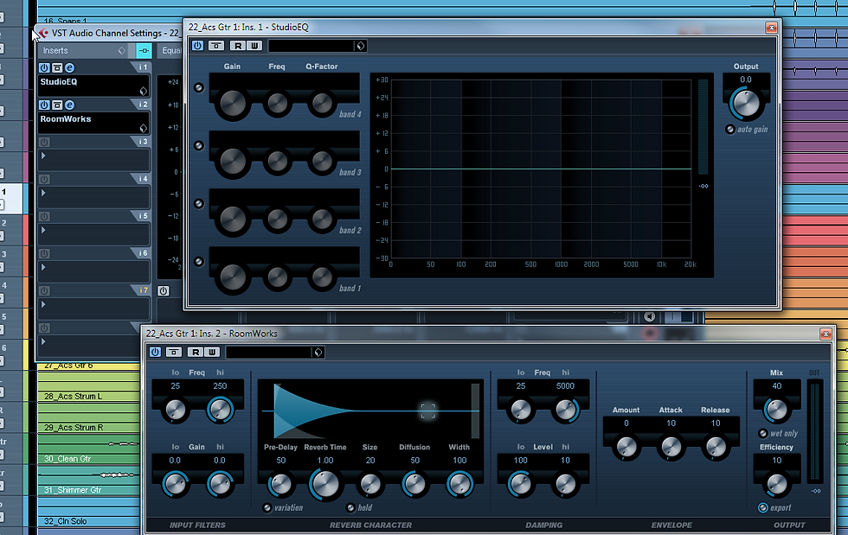Toggle RoomWorks variation button
The height and width of the screenshot is (535, 848).
[x=267, y=507]
